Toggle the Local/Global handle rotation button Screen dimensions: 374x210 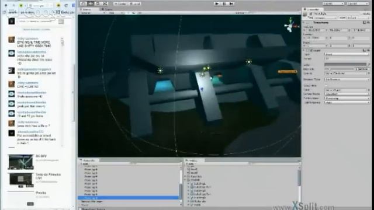[x=135, y=4]
